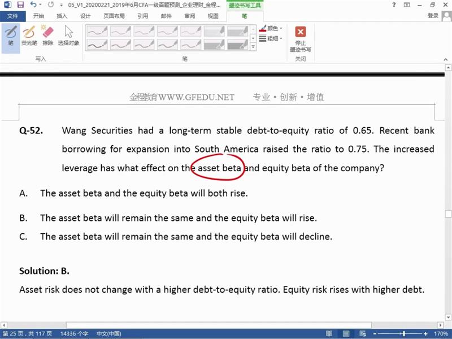This screenshot has height=339, width=452.
Task: Zoom in with the plus button
Action: coord(425,333)
